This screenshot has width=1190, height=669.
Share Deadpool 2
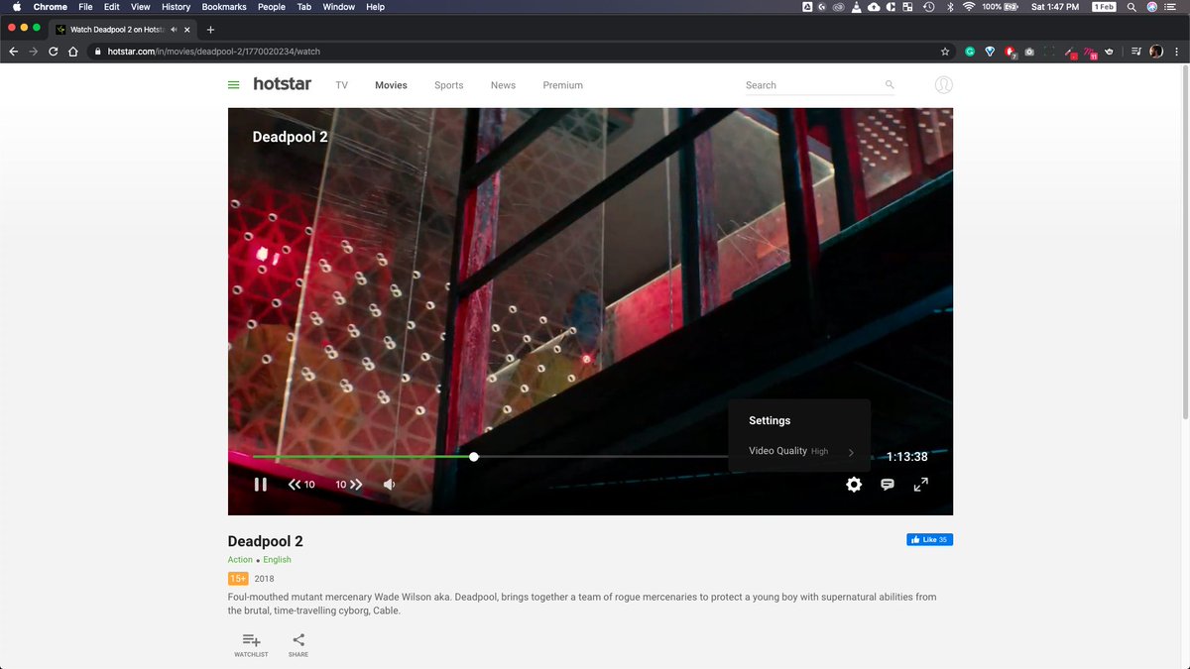tap(298, 645)
